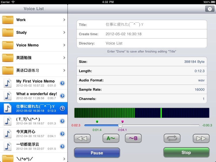The height and width of the screenshot is (162, 216).
Task: Click the Directory value Voice List
Action: click(x=114, y=43)
